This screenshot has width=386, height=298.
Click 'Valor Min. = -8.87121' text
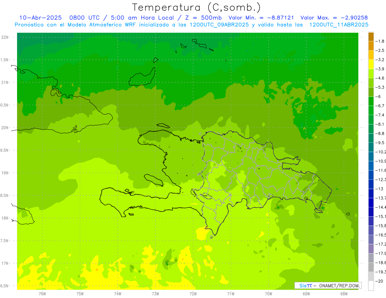[x=261, y=18]
